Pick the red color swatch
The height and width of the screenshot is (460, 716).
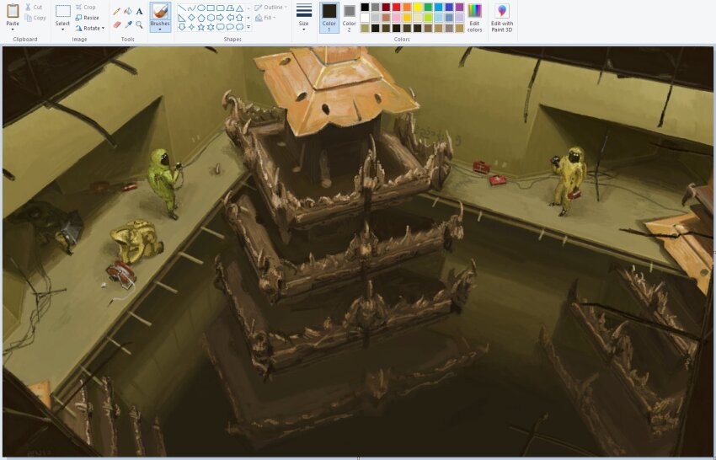397,7
